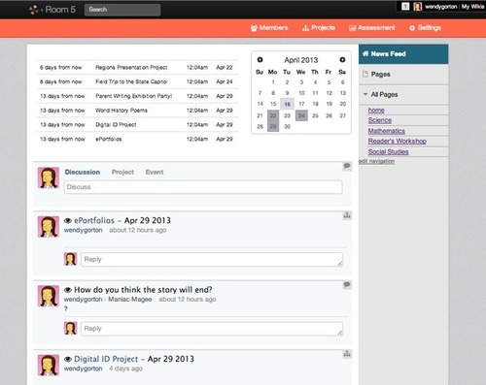The width and height of the screenshot is (486, 385).
Task: Click the wendygorton author link on the ePortfolios post
Action: click(x=83, y=230)
